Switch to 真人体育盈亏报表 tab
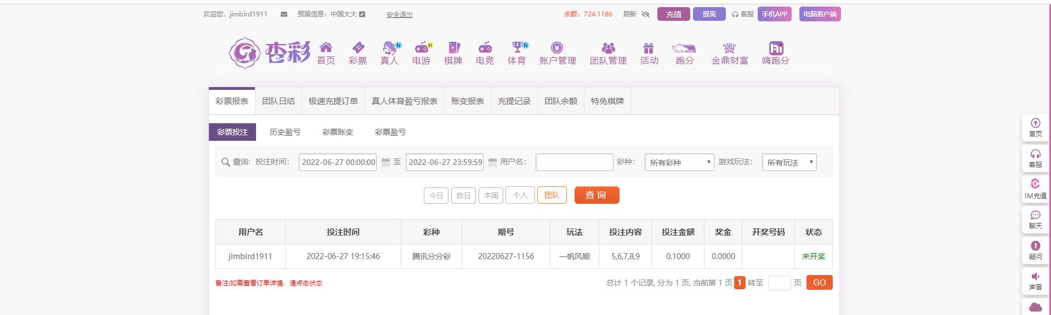The image size is (1051, 315). (x=405, y=101)
